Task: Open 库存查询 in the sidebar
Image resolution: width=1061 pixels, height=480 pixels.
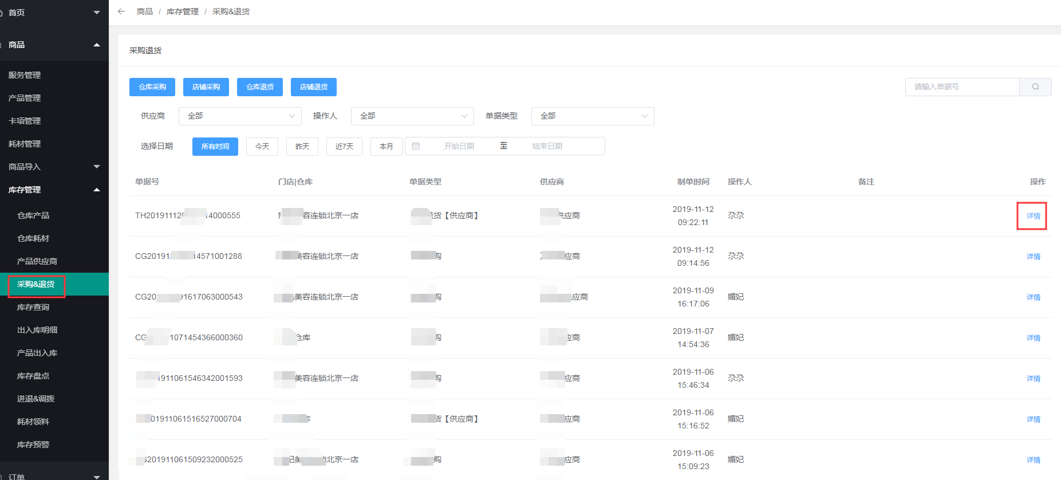Action: (33, 307)
